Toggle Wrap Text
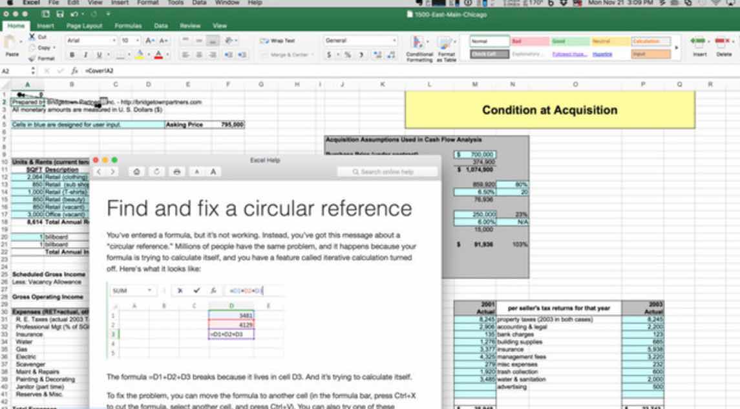The height and width of the screenshot is (409, 740). pyautogui.click(x=278, y=41)
